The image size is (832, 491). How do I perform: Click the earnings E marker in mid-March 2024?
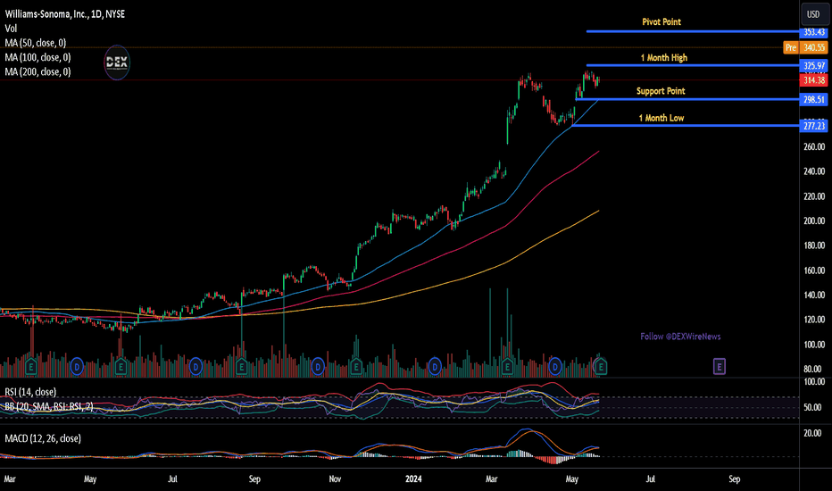click(x=507, y=366)
